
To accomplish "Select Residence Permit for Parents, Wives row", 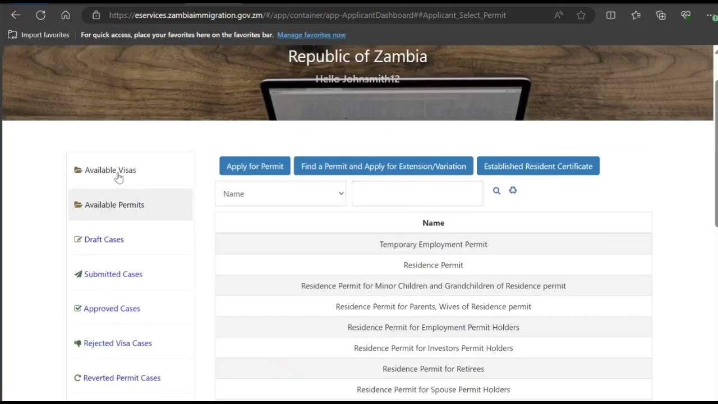I will 433,306.
